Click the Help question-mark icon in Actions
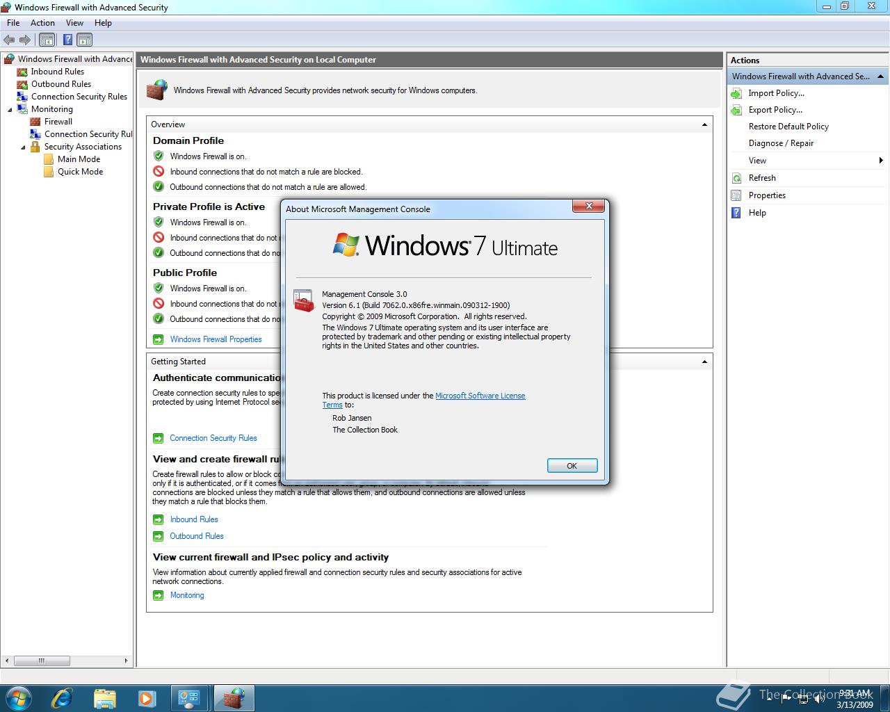Viewport: 890px width, 712px height. click(736, 213)
